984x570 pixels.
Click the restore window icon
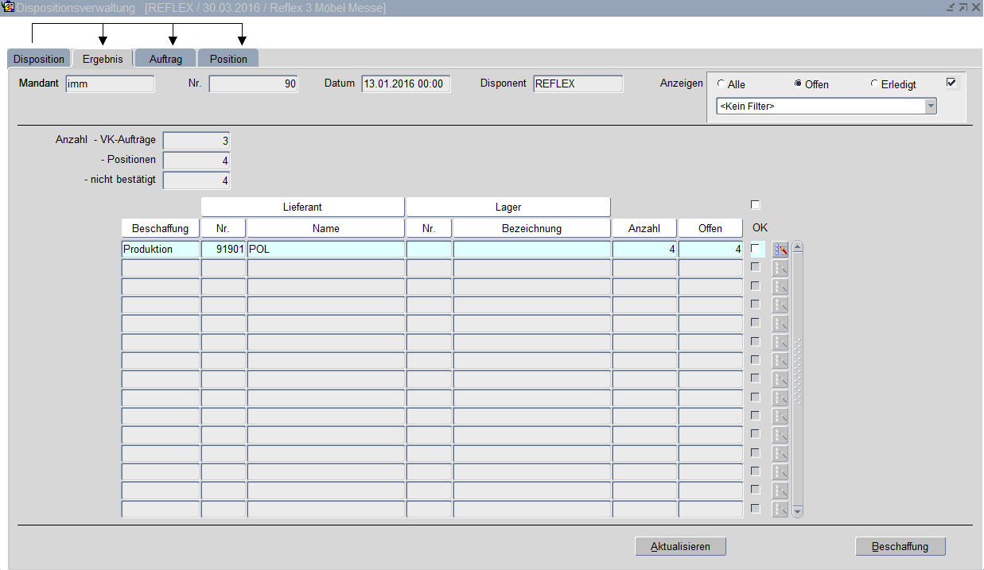click(x=963, y=7)
